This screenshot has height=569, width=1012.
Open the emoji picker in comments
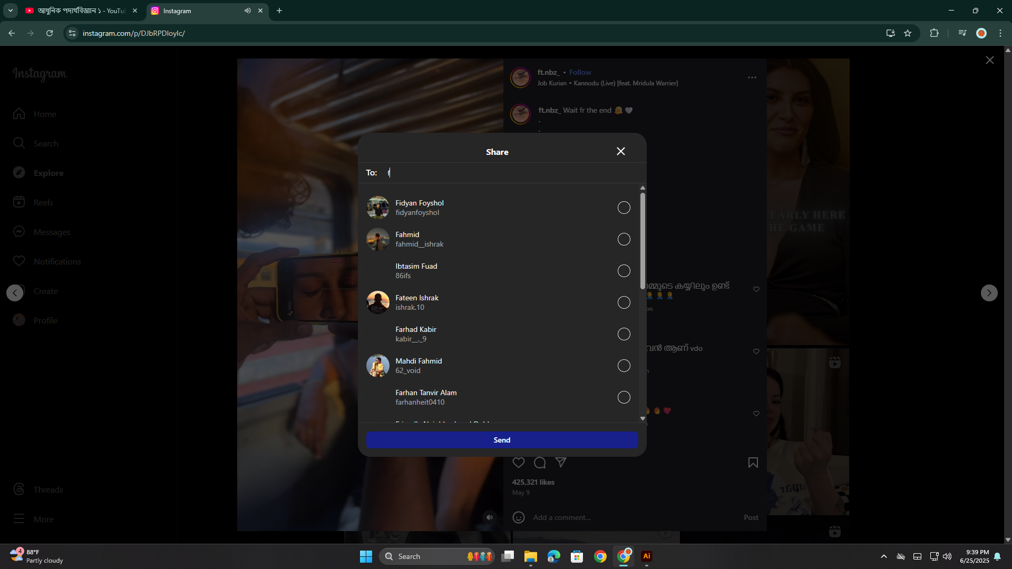(519, 517)
